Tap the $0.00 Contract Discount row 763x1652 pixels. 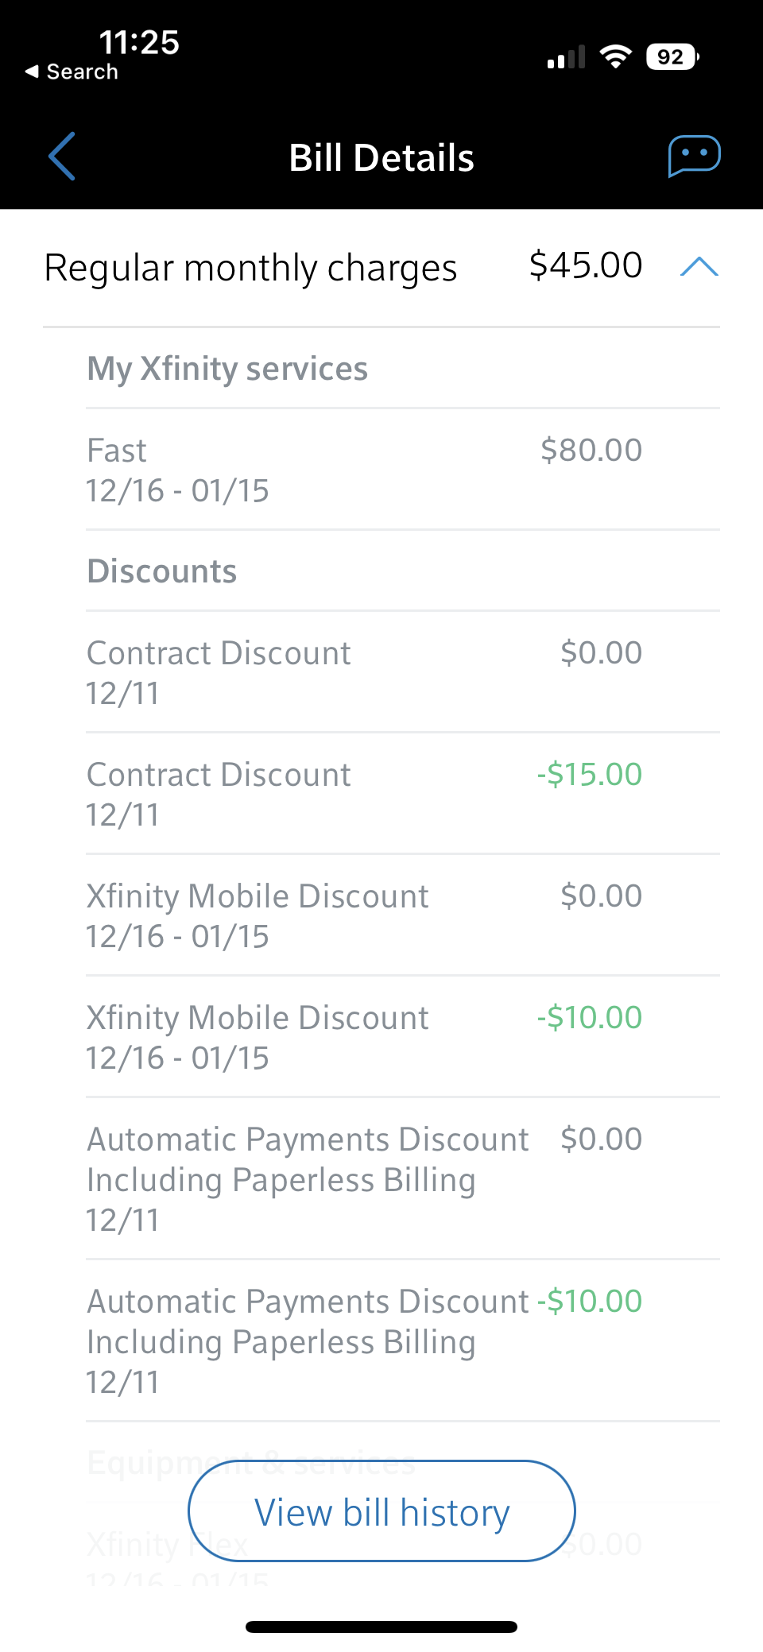(364, 672)
